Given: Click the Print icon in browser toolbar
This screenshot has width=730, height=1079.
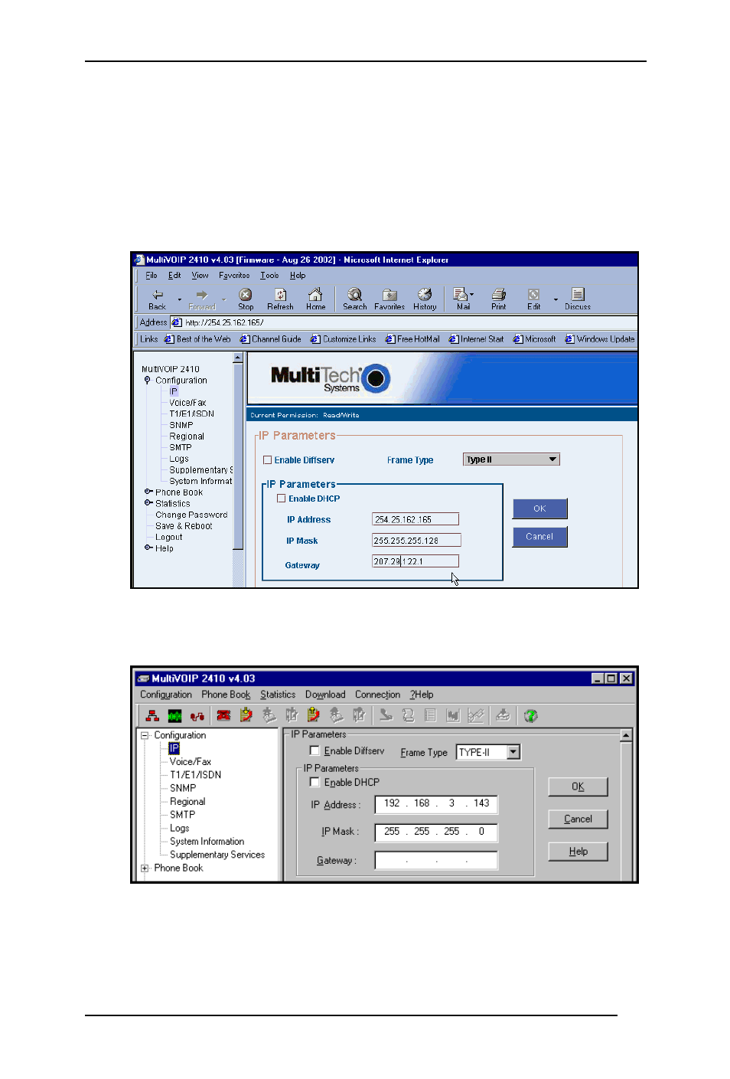Looking at the screenshot, I should (499, 295).
